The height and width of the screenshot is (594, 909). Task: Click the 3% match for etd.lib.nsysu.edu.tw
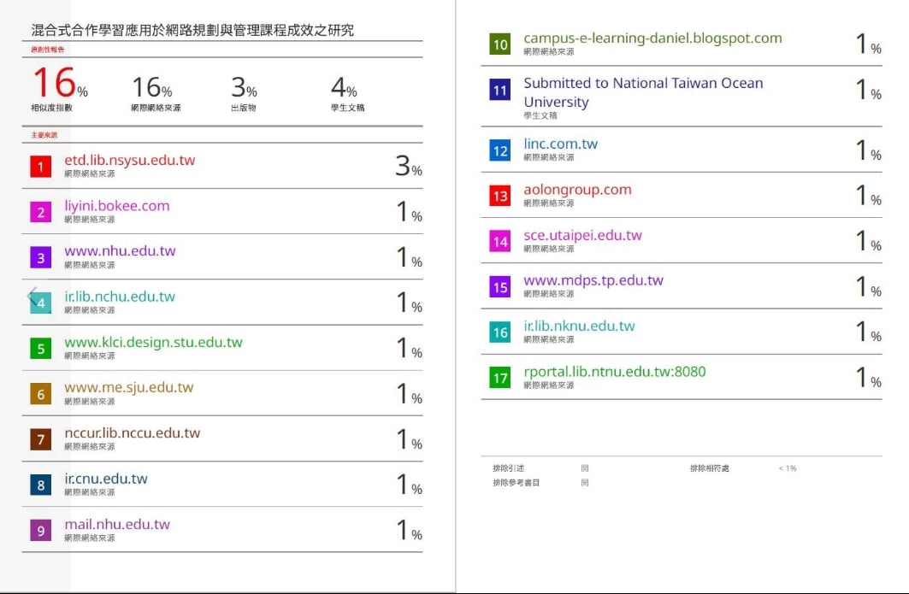(x=409, y=167)
